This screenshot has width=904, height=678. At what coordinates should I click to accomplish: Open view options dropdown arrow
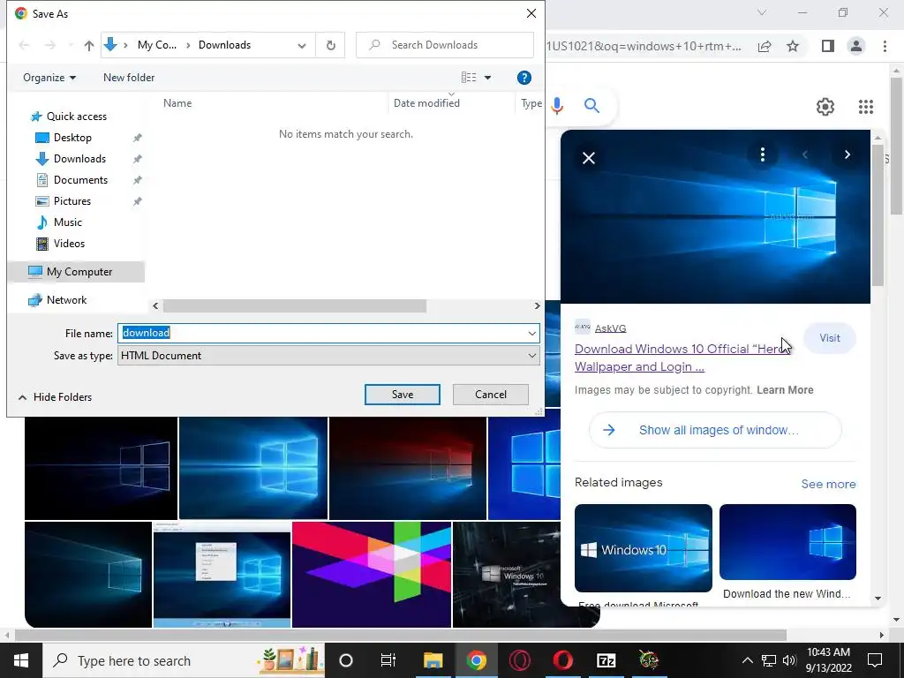pos(487,78)
